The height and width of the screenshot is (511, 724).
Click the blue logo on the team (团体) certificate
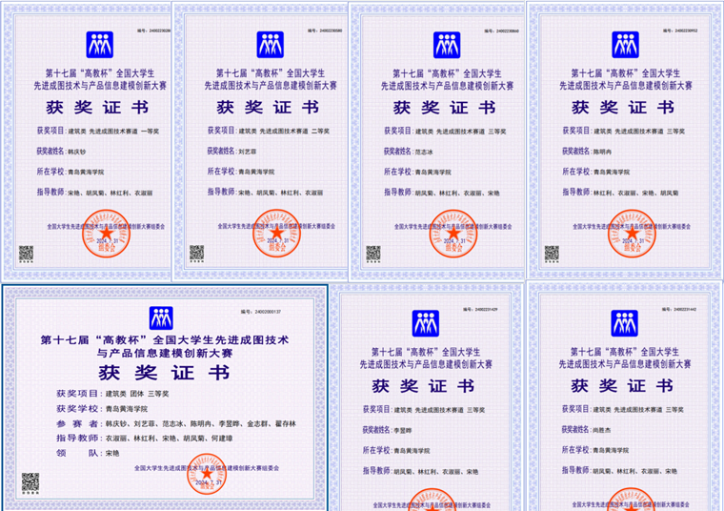(x=161, y=318)
